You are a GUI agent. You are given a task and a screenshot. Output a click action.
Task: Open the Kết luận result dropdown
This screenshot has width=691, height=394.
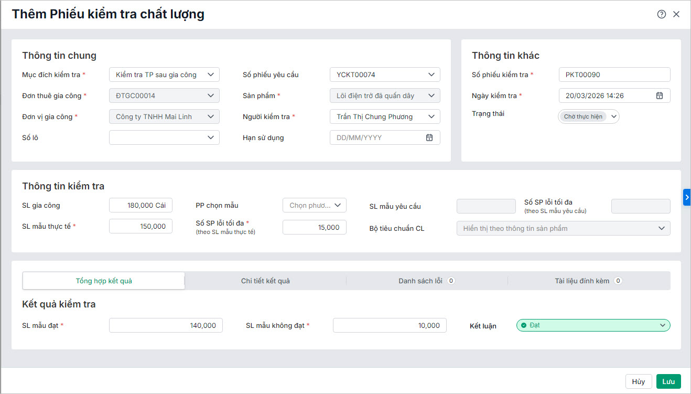pos(662,325)
